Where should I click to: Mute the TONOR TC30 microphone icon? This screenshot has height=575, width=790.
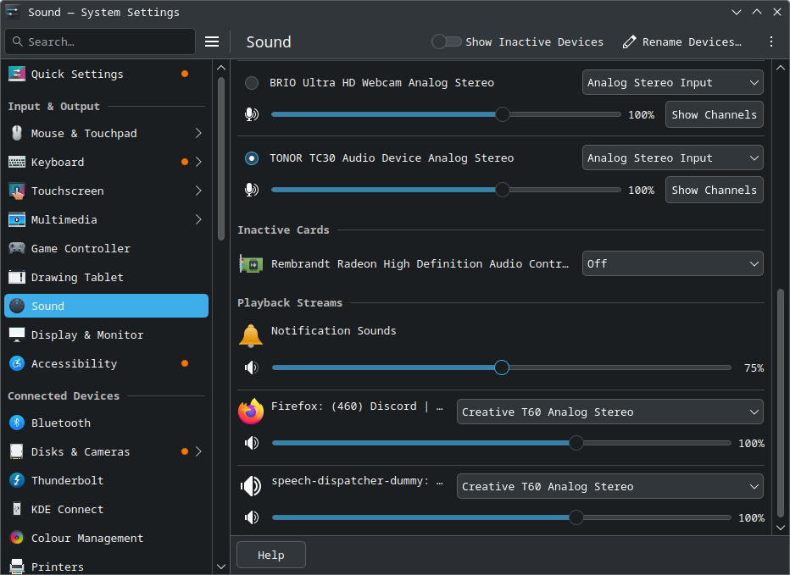pyautogui.click(x=252, y=190)
